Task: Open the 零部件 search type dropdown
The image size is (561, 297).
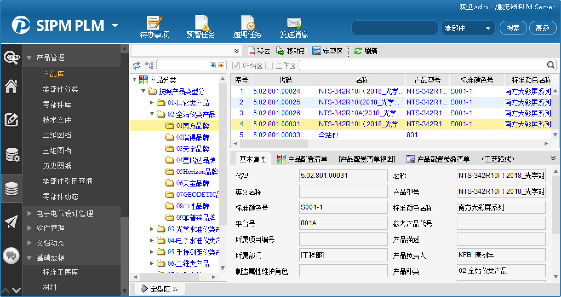Action: pos(468,28)
